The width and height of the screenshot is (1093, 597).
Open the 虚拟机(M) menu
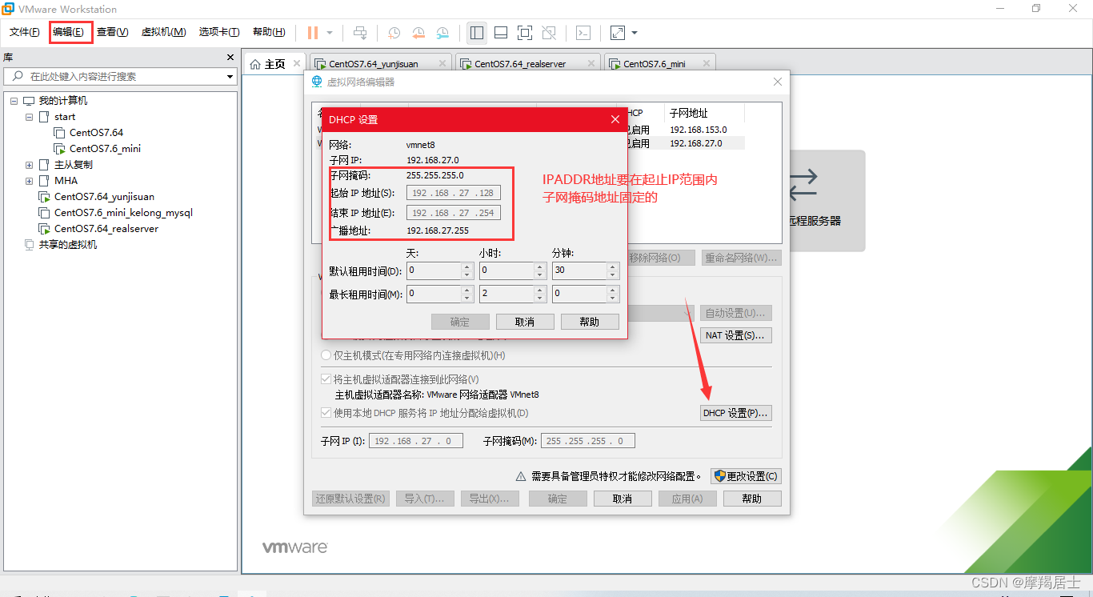163,32
